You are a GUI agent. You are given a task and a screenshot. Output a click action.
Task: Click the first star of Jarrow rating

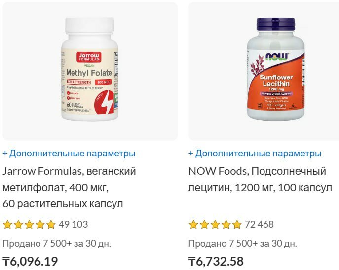pyautogui.click(x=7, y=225)
